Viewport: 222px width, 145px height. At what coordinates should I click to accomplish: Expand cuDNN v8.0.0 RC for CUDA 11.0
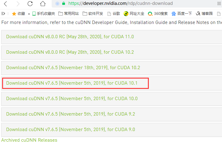[x=111, y=37]
